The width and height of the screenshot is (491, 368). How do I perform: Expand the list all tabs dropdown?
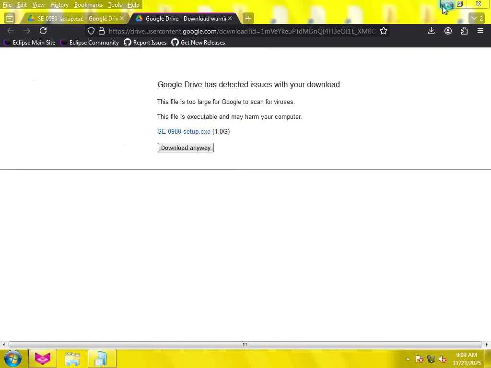[x=477, y=19]
